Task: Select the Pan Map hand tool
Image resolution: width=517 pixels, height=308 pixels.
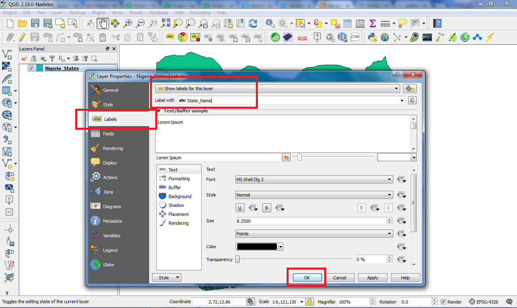Action: (103, 23)
